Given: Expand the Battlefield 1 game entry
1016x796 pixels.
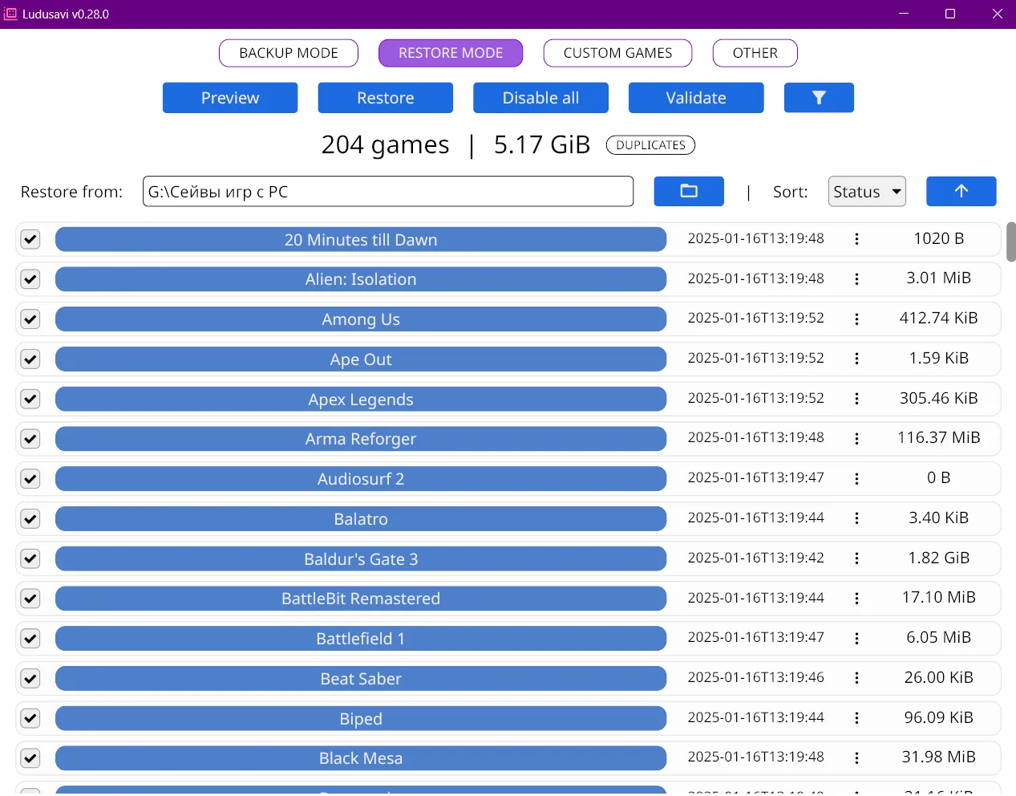Looking at the screenshot, I should pyautogui.click(x=361, y=638).
